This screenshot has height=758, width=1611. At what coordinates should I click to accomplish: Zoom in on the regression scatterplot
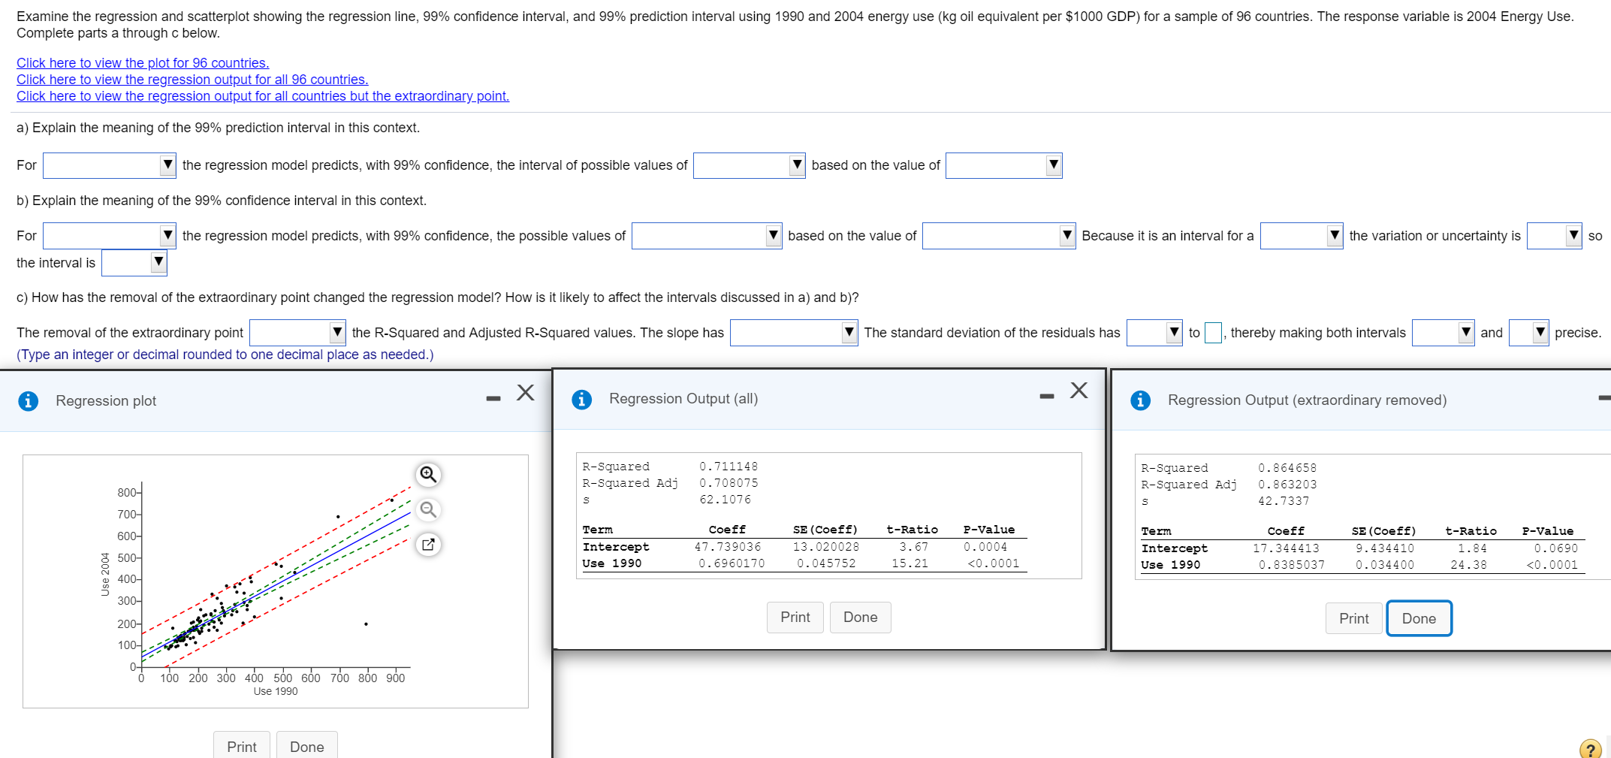(x=428, y=474)
